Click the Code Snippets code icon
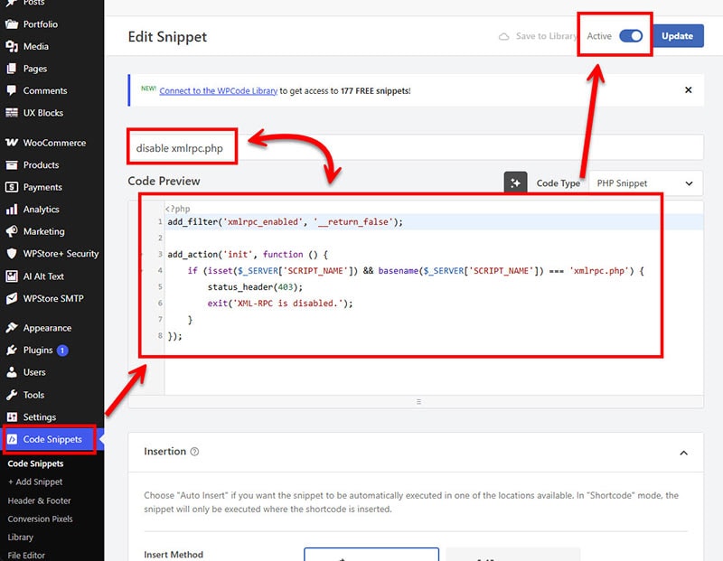 pyautogui.click(x=12, y=439)
